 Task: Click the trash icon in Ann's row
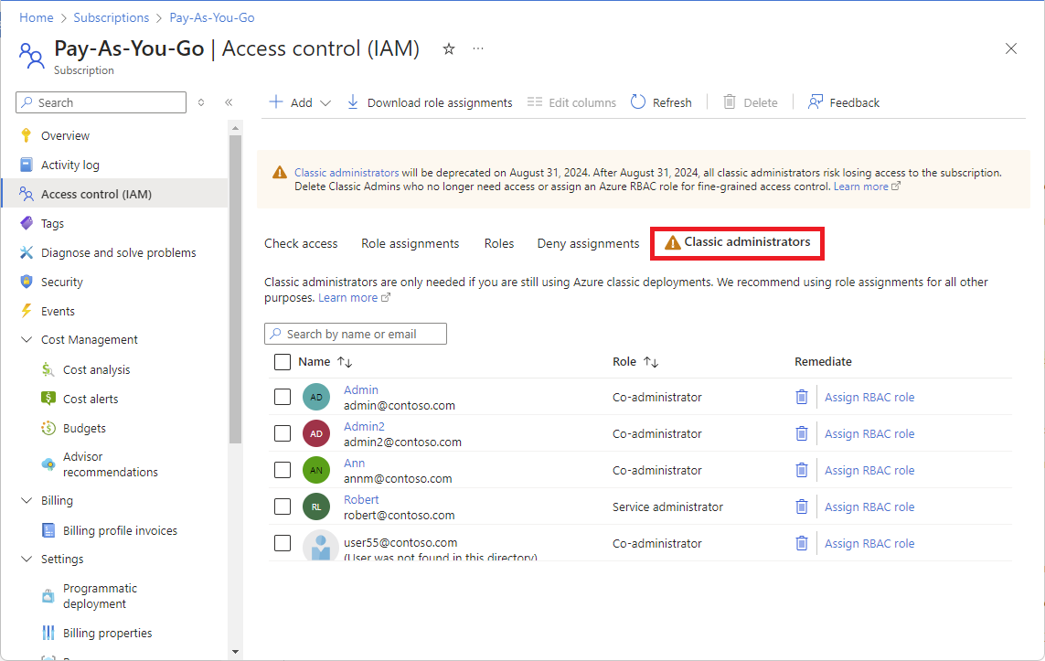point(802,471)
